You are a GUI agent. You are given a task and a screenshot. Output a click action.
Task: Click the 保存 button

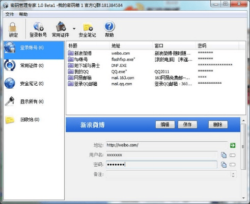(x=187, y=124)
